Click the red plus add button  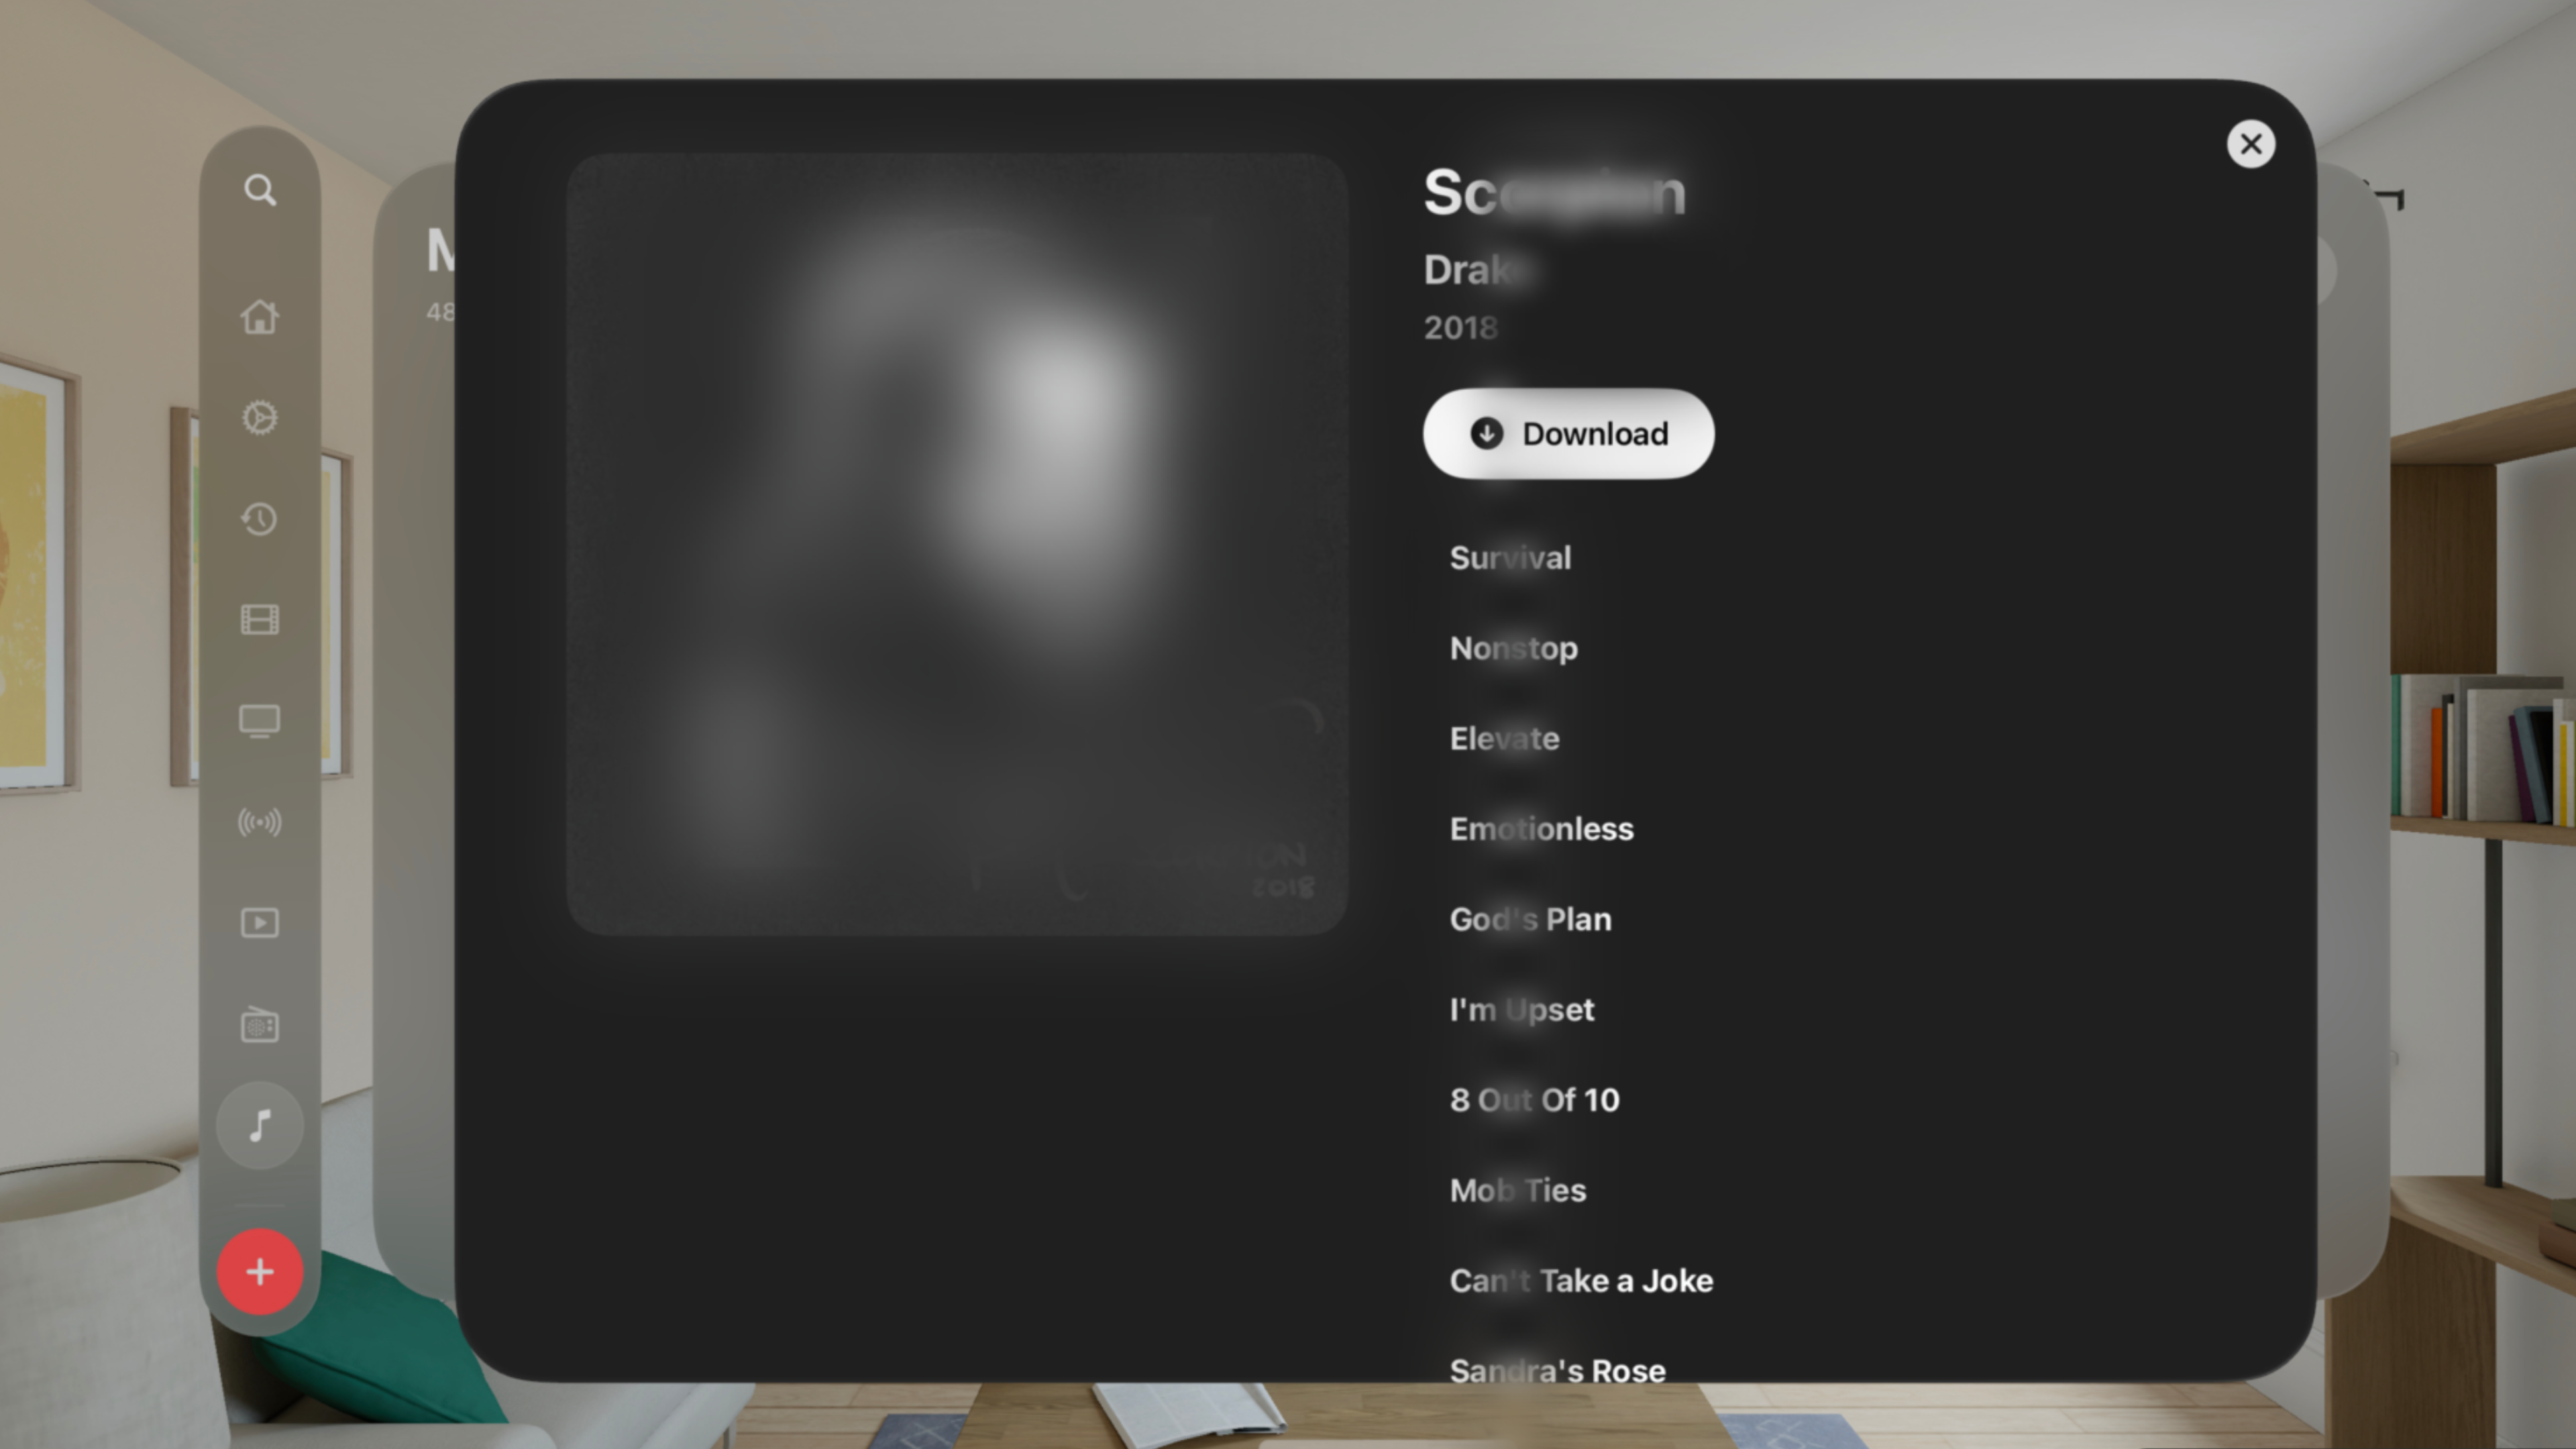pyautogui.click(x=260, y=1272)
